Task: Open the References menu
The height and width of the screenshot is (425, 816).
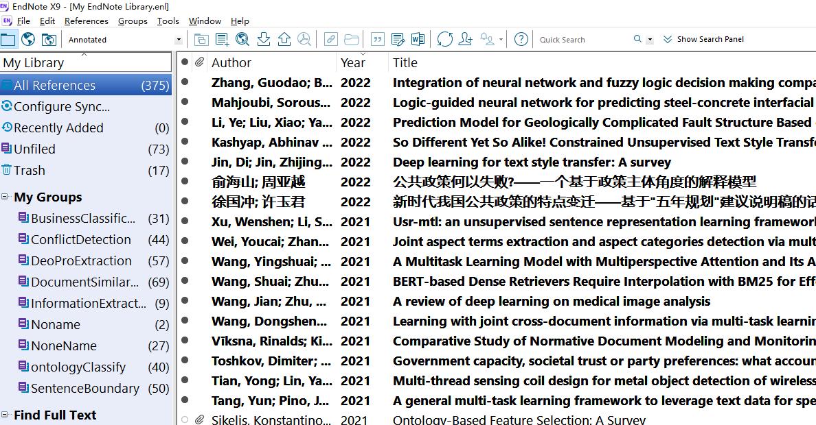Action: [x=87, y=21]
